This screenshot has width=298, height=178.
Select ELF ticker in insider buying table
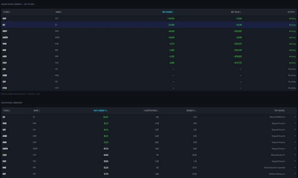pos(4,25)
